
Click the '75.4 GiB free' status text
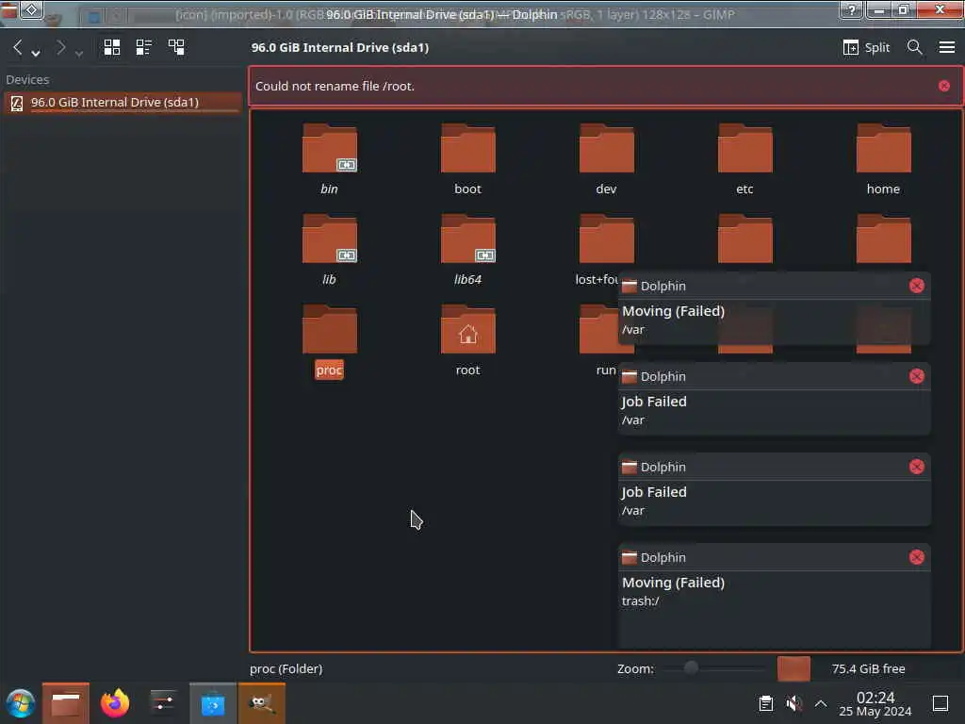coord(868,668)
